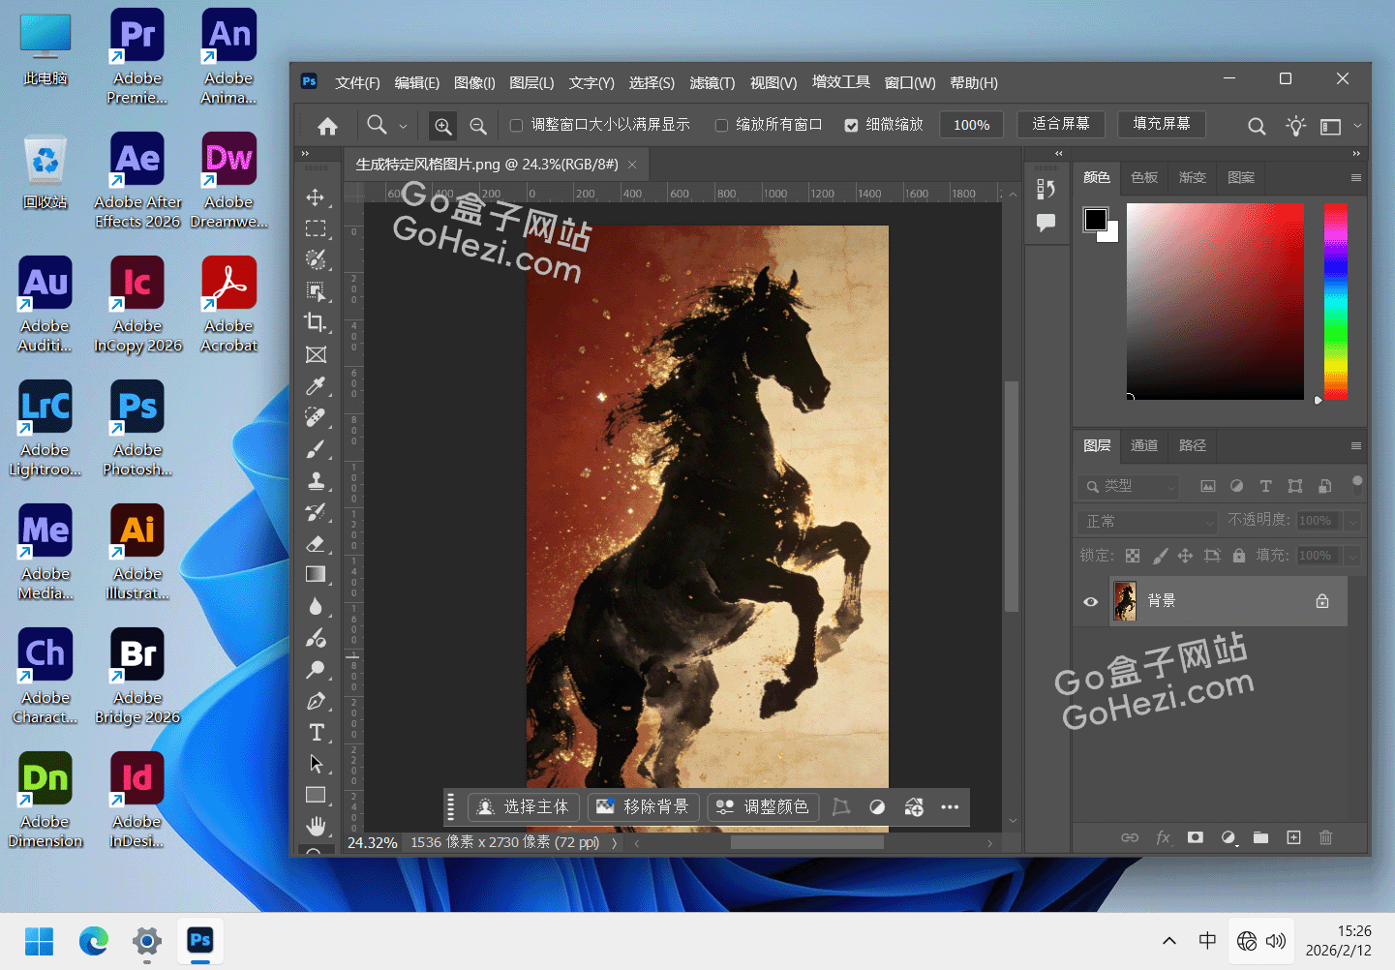
Task: Click the 适合屏幕 button
Action: [x=1060, y=124]
